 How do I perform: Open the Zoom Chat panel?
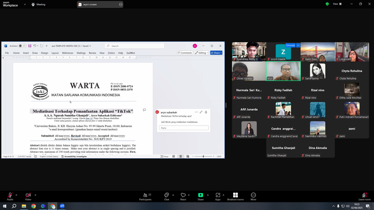[x=167, y=197]
